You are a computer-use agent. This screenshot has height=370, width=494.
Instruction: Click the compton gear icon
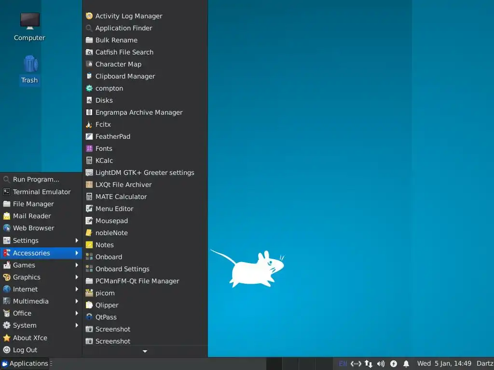tap(89, 89)
